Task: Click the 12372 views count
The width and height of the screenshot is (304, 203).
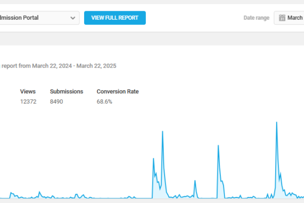Action: pyautogui.click(x=28, y=101)
